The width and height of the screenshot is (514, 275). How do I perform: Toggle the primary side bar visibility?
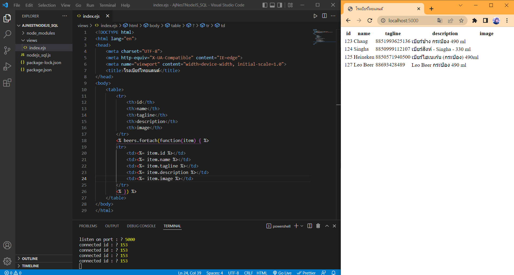pos(265,5)
